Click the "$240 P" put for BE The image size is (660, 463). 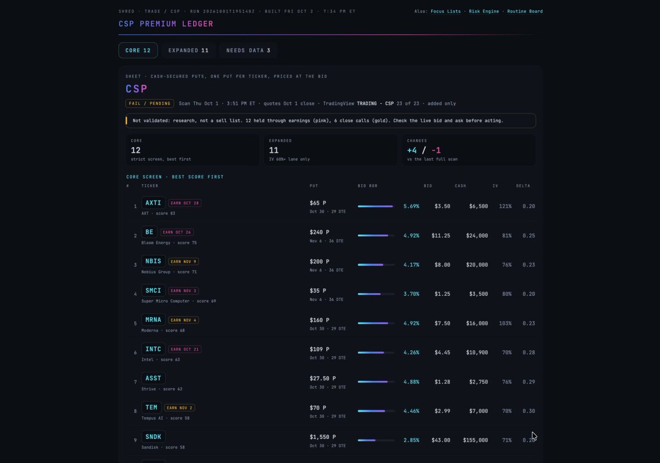(x=320, y=232)
